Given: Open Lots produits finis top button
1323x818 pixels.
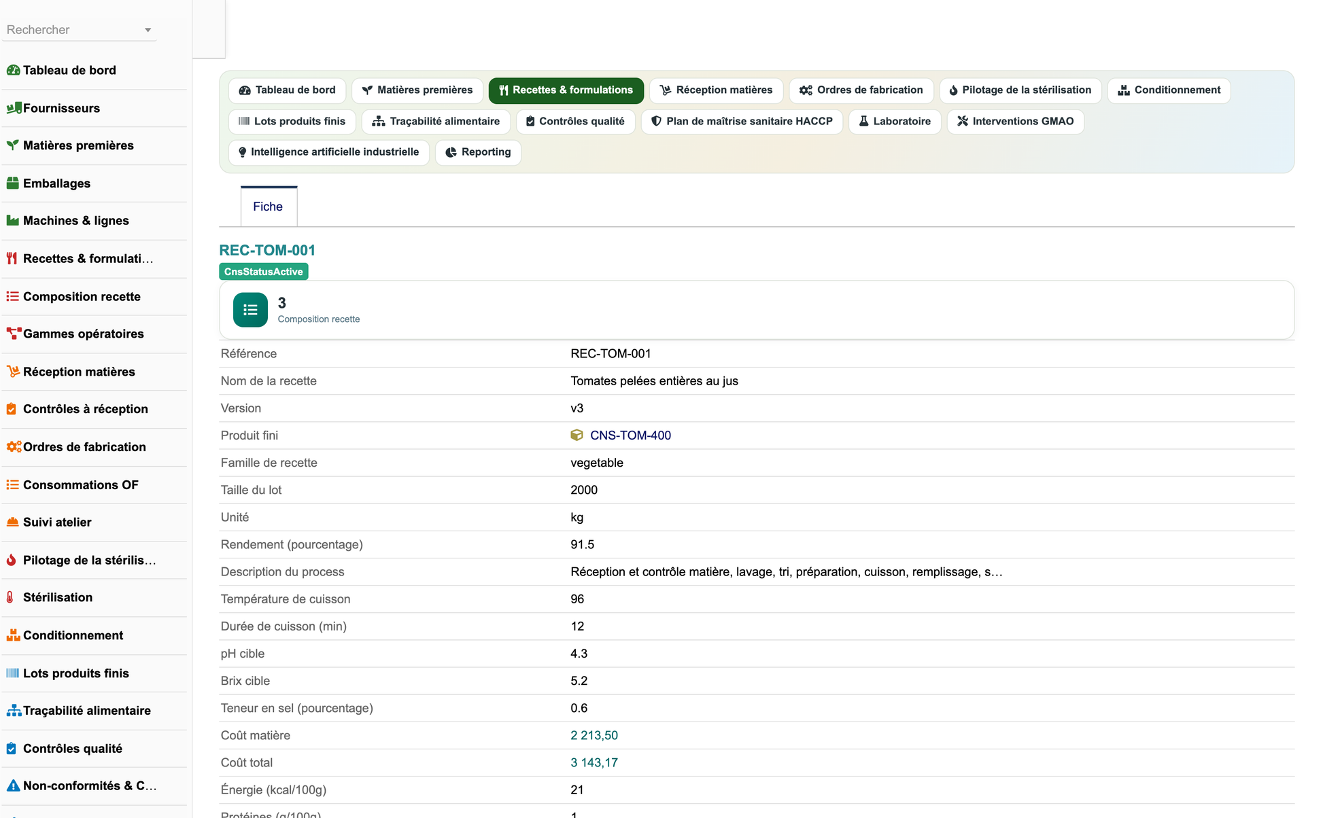Looking at the screenshot, I should [x=292, y=122].
